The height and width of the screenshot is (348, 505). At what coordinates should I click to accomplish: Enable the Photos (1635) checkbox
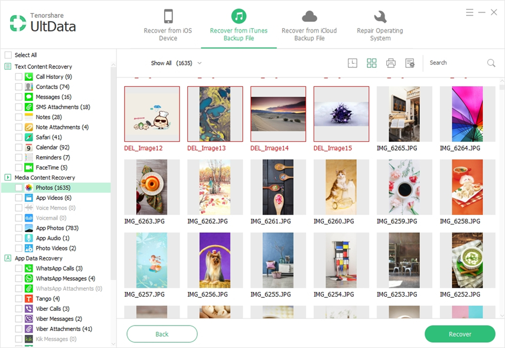pos(19,188)
